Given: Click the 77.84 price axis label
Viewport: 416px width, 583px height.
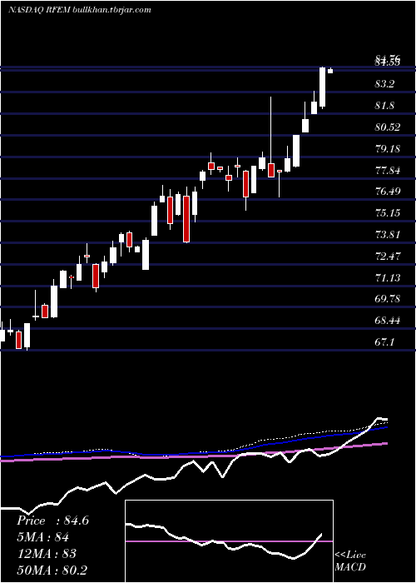Looking at the screenshot, I should tap(388, 171).
